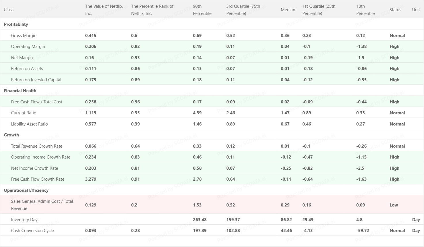
Task: Click the Cash Conversion Cycle label
Action: point(32,231)
